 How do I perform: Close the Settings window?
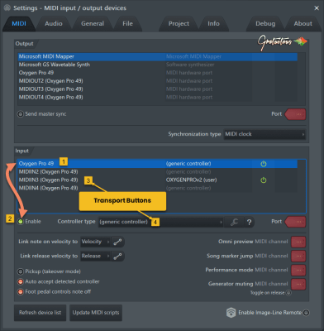(317, 8)
